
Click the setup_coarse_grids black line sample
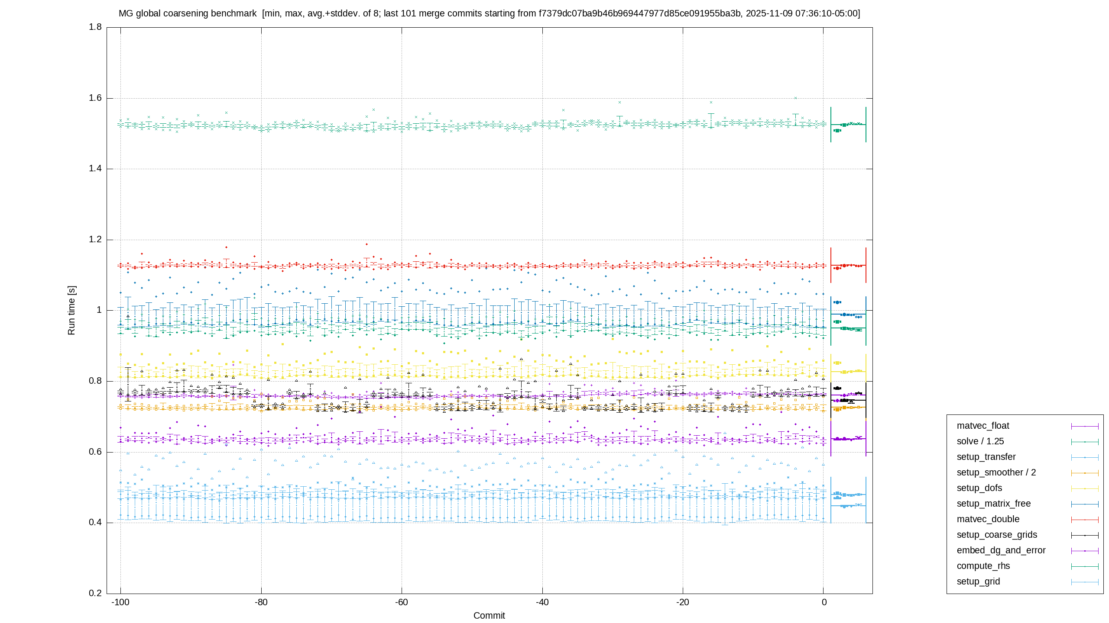1085,535
